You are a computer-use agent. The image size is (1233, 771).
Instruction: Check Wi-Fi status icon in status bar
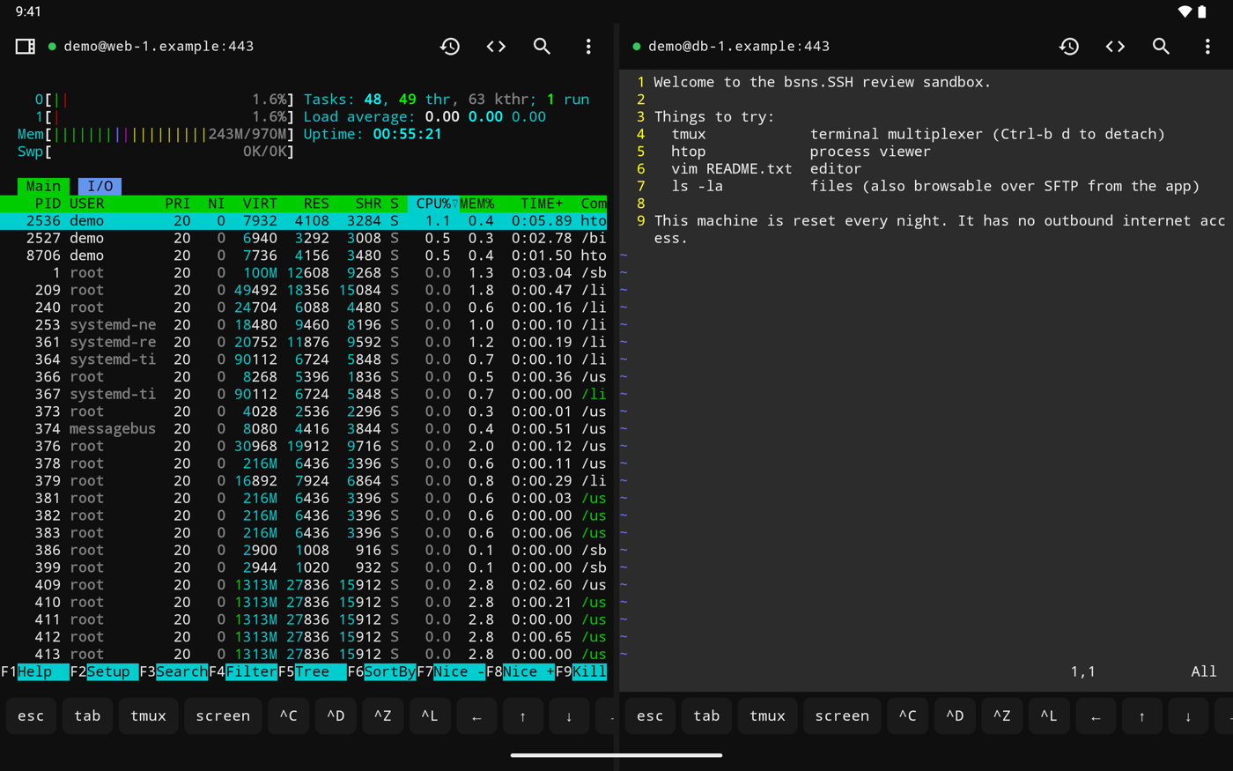click(x=1185, y=11)
